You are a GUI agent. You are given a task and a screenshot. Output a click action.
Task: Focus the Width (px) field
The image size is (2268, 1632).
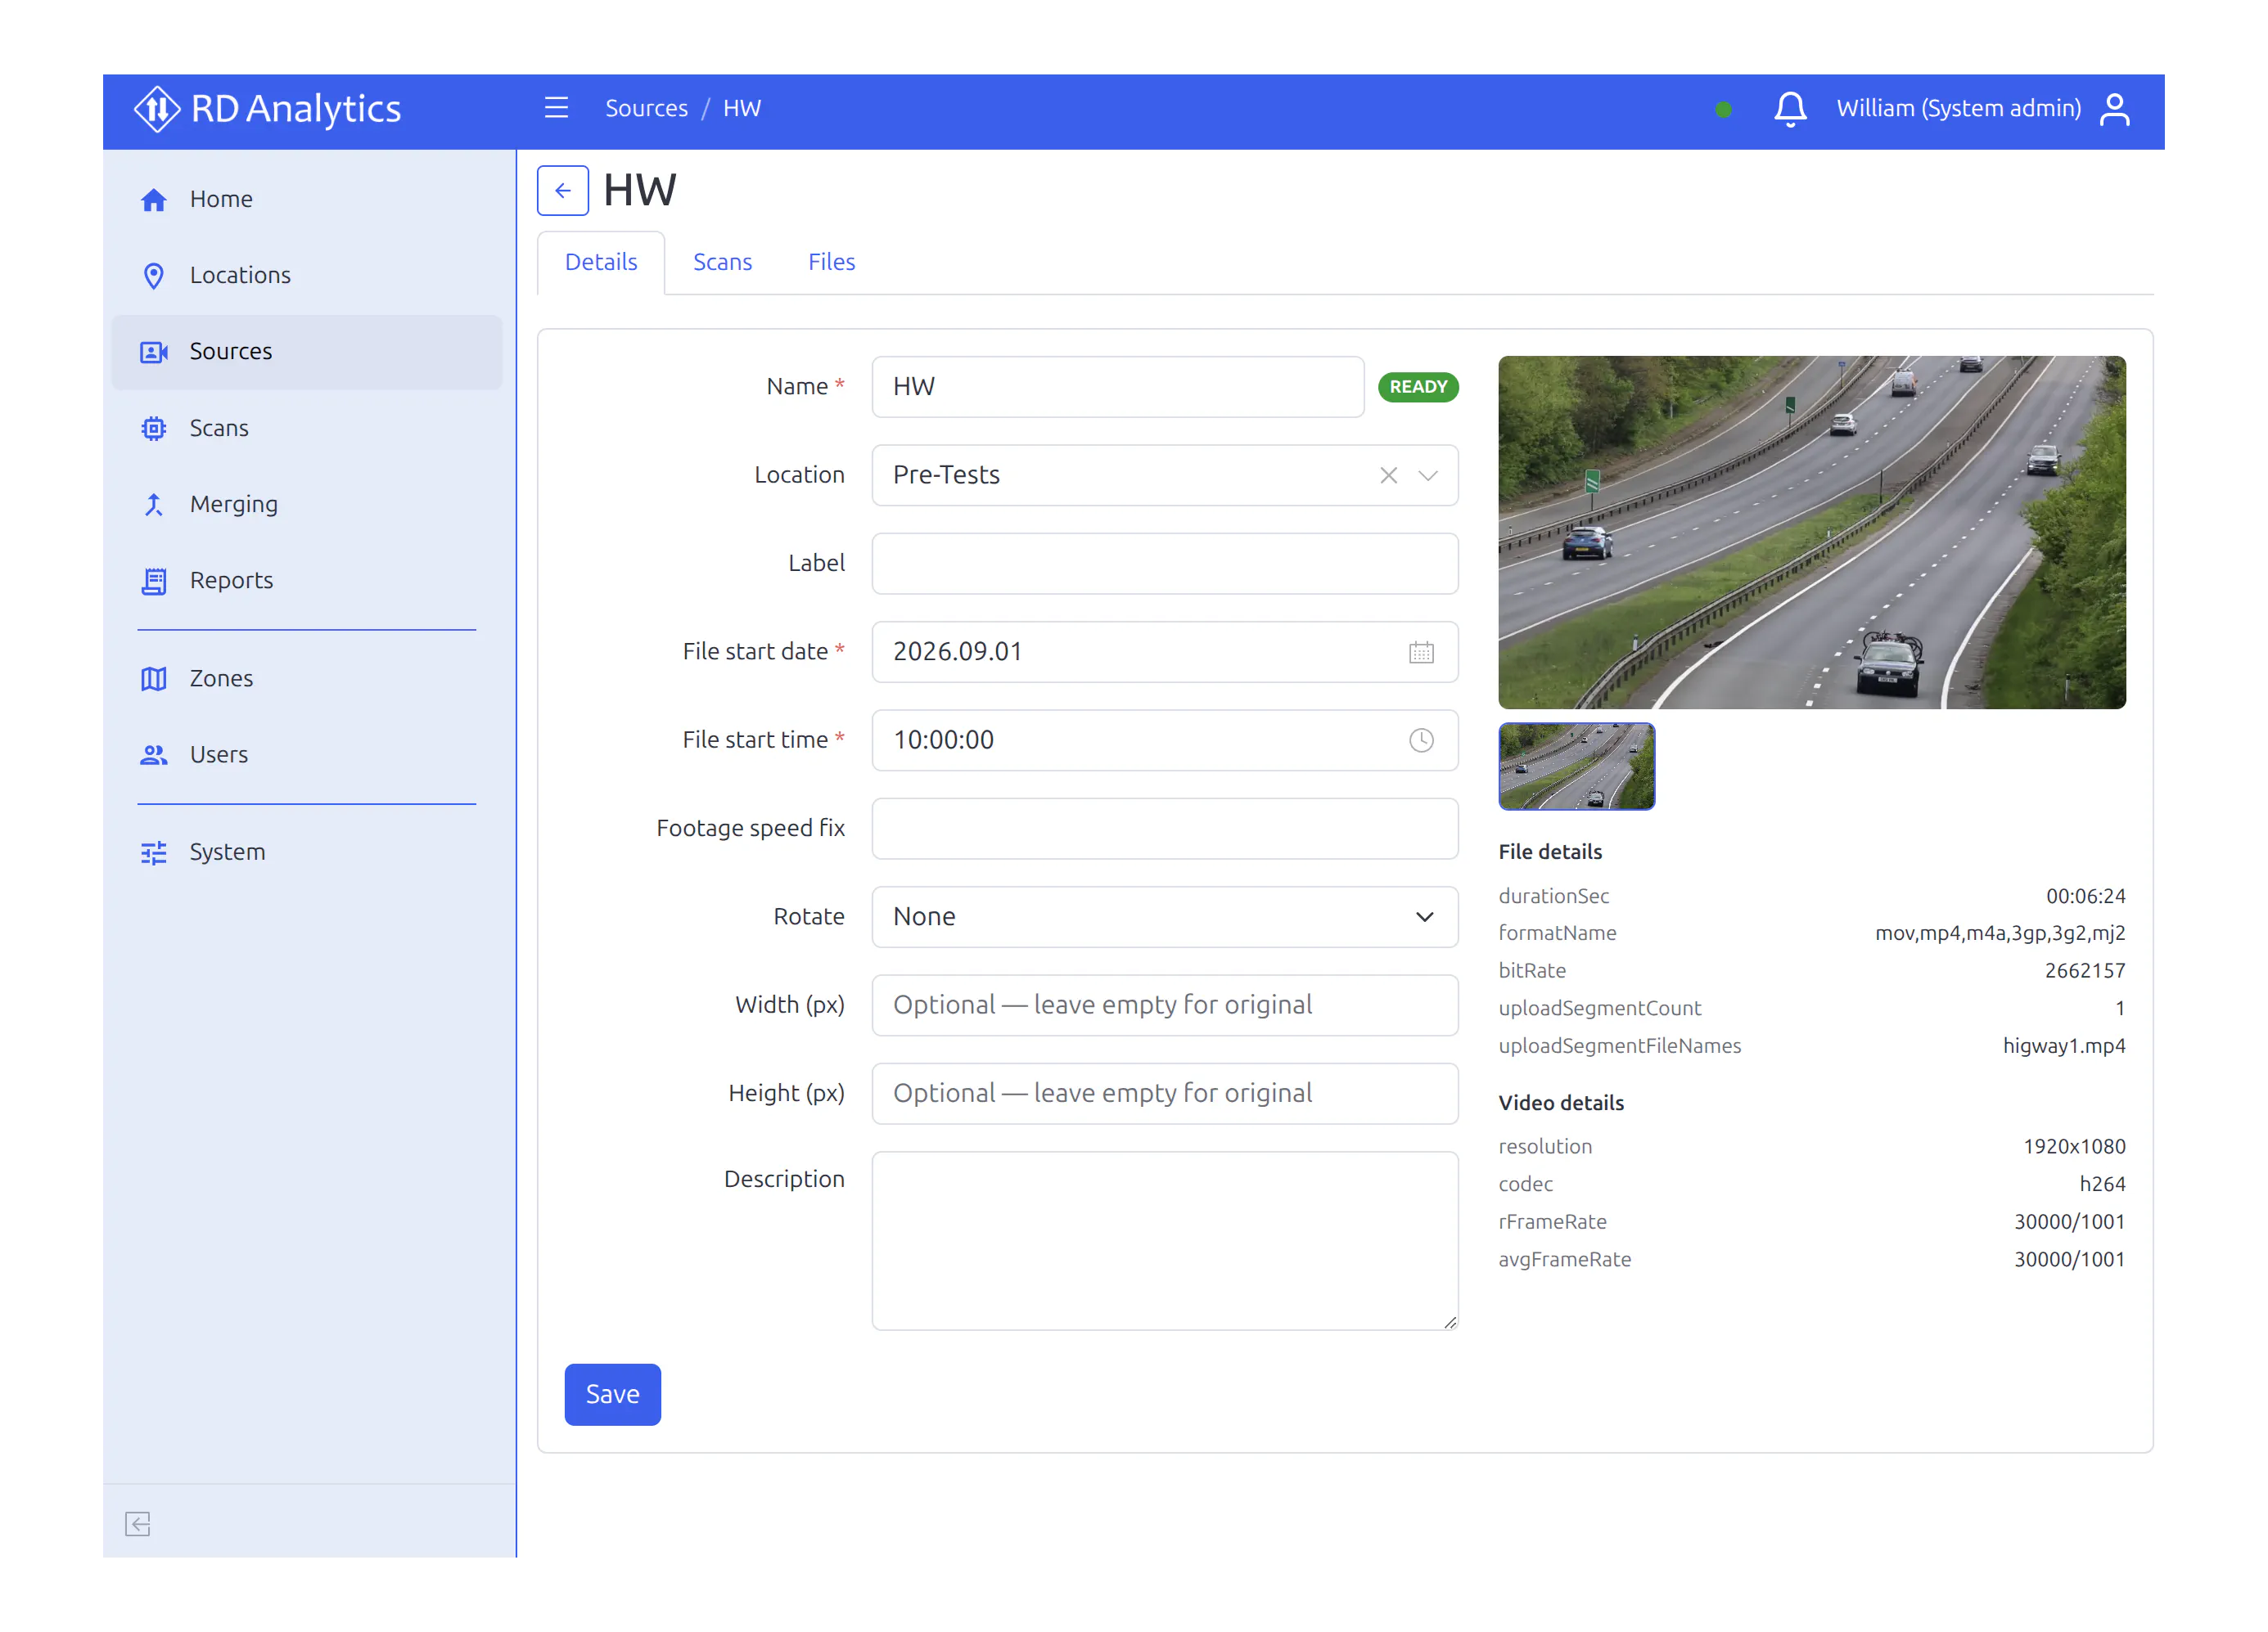1164,1005
